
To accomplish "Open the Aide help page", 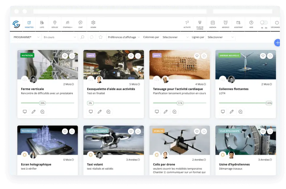I will (x=251, y=24).
